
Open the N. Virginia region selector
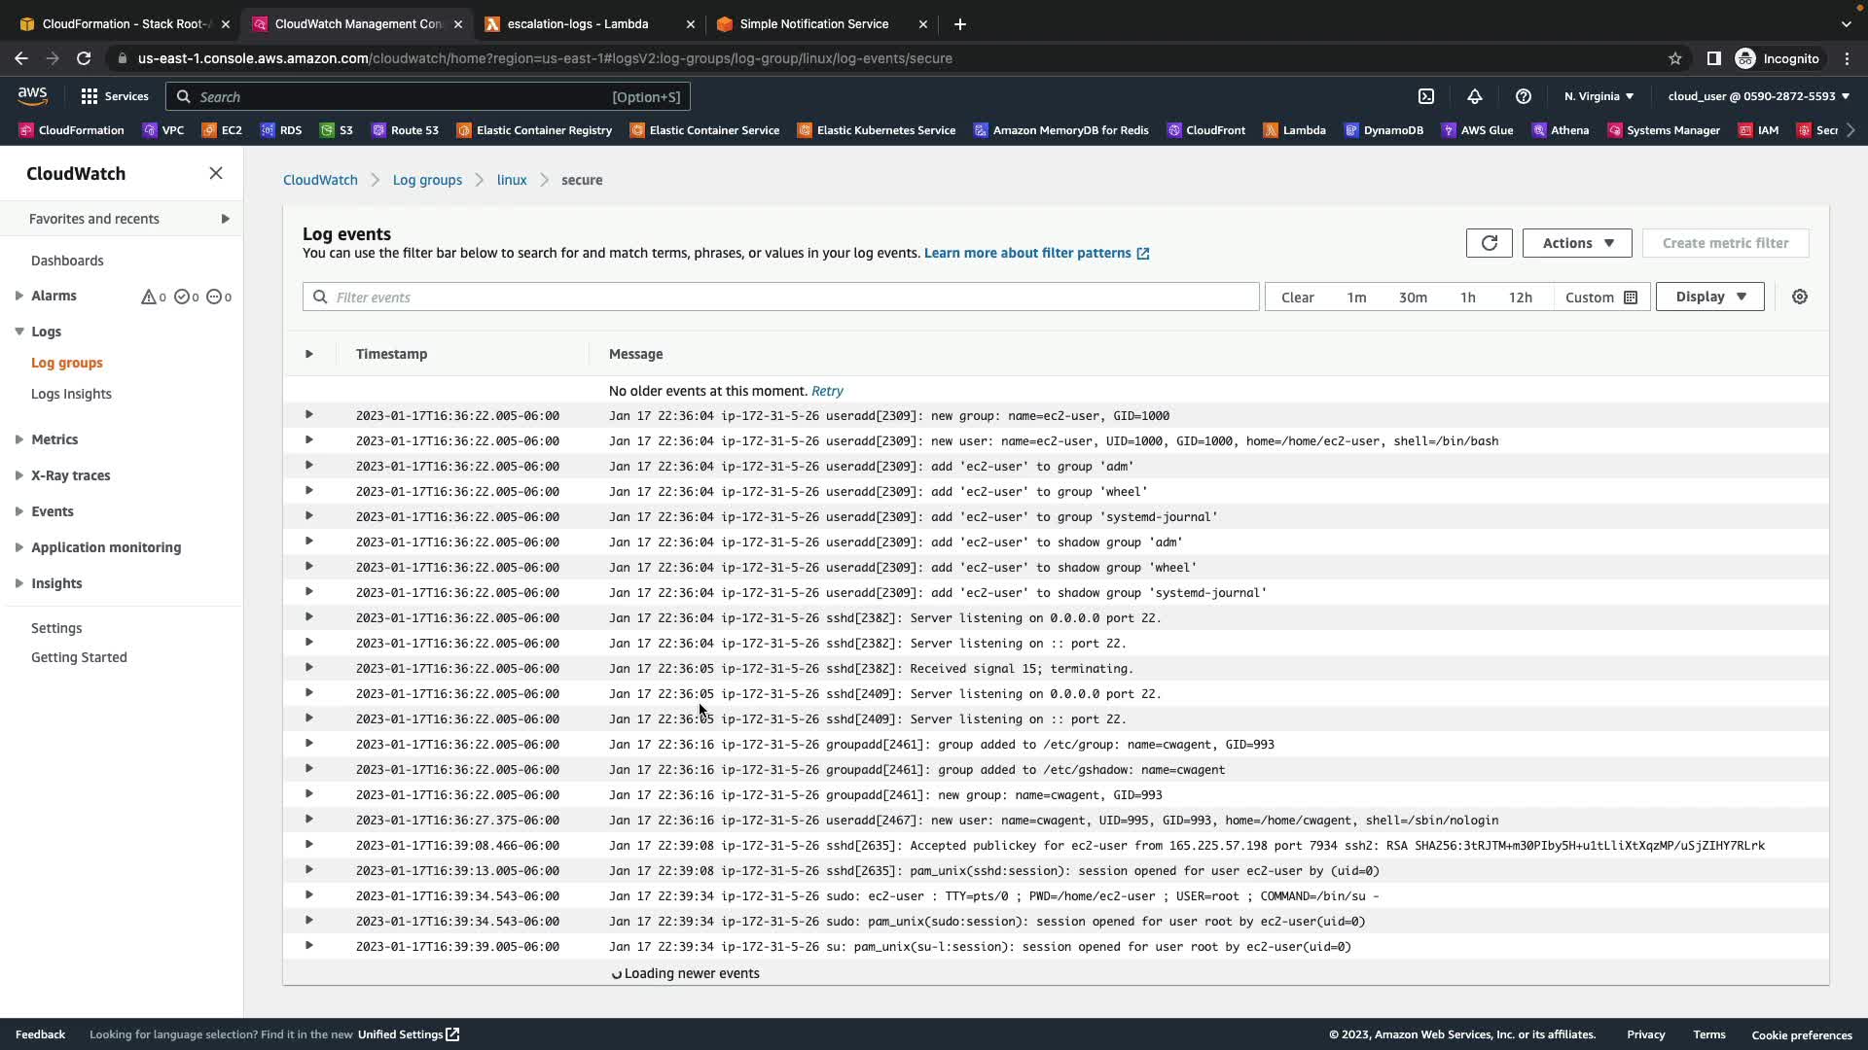(1599, 96)
